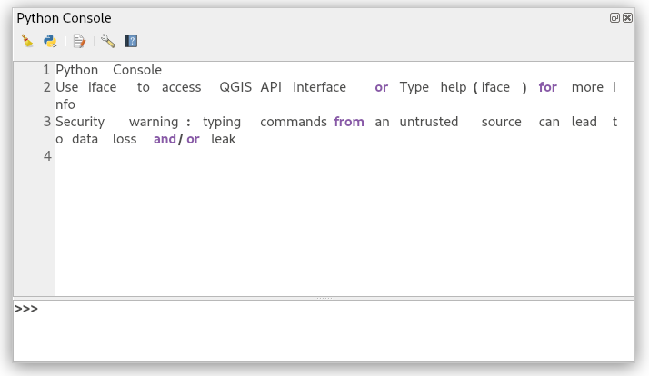Click the "commands" word in line 3
Screen dimensions: 649x376
294,122
